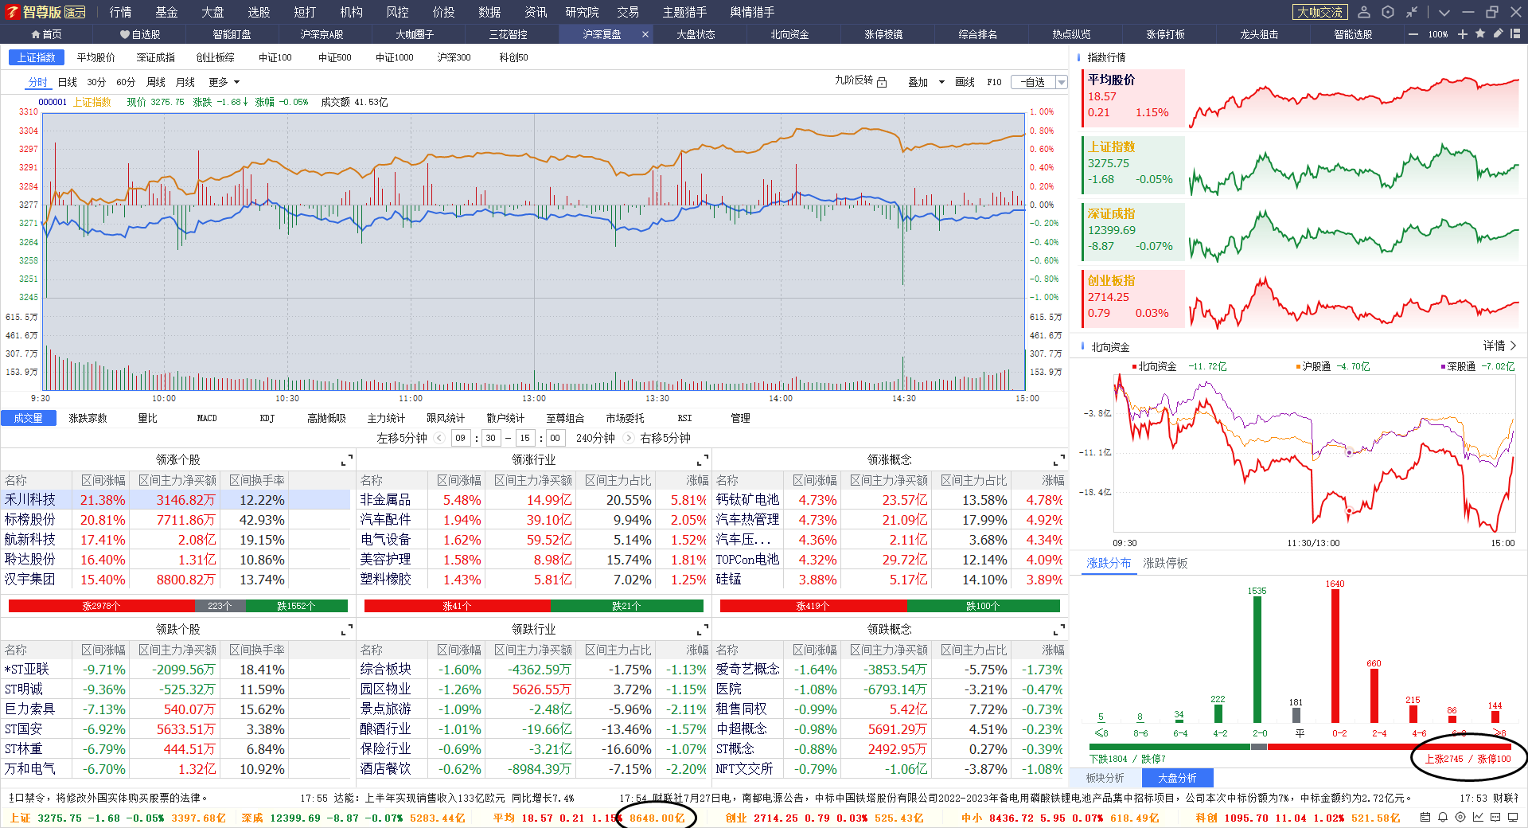1528x828 pixels.
Task: Expand the 更多 period dropdown
Action: click(x=224, y=82)
